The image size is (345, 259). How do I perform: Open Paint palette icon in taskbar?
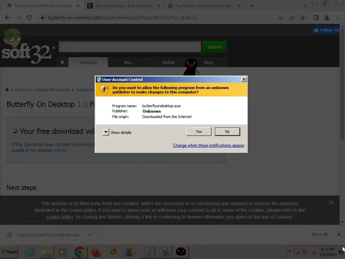[x=147, y=252]
